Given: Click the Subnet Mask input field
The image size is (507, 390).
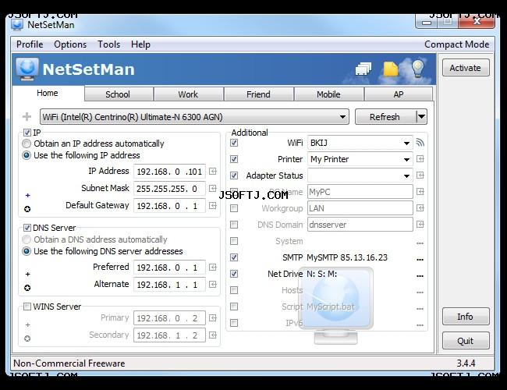Looking at the screenshot, I should 169,189.
